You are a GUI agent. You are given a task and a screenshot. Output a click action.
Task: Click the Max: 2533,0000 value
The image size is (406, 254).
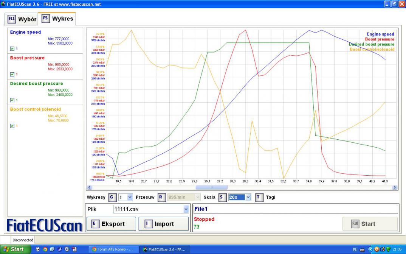(x=60, y=69)
